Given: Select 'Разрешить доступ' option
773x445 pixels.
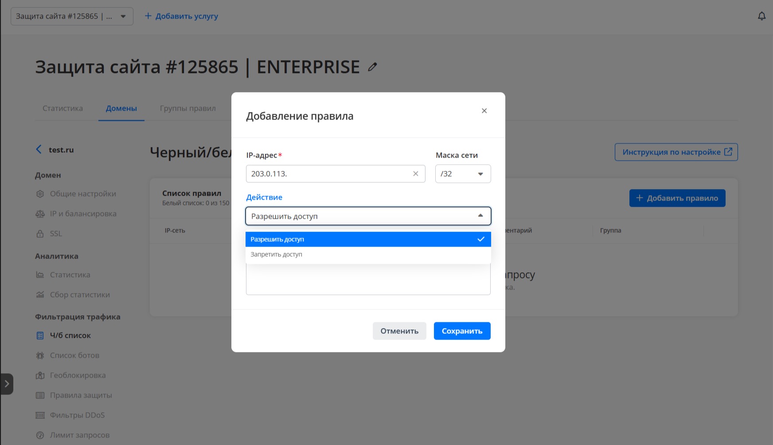Looking at the screenshot, I should click(x=277, y=240).
